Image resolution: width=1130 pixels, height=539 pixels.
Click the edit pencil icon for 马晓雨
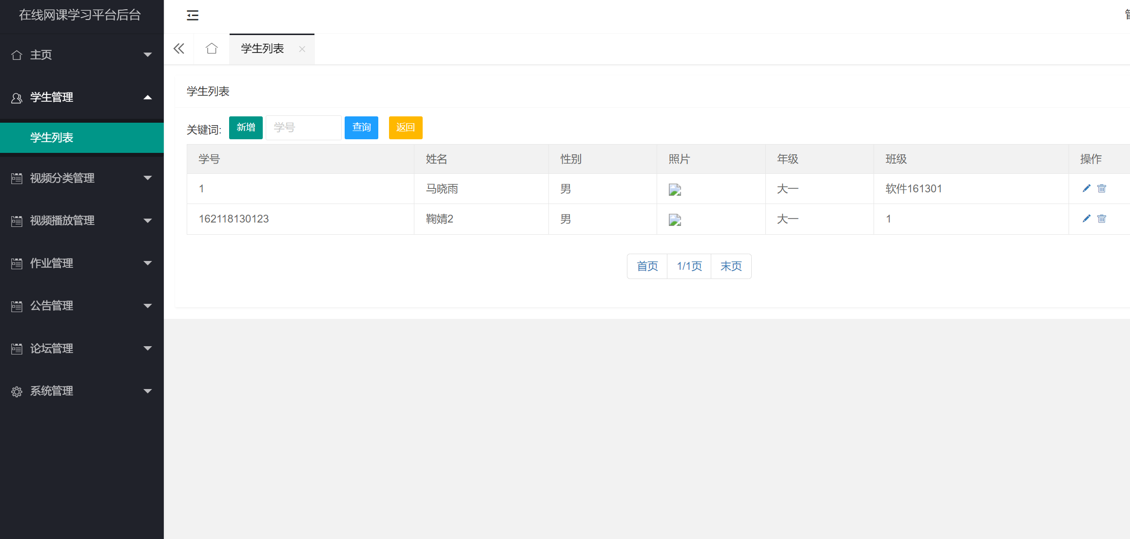1086,188
